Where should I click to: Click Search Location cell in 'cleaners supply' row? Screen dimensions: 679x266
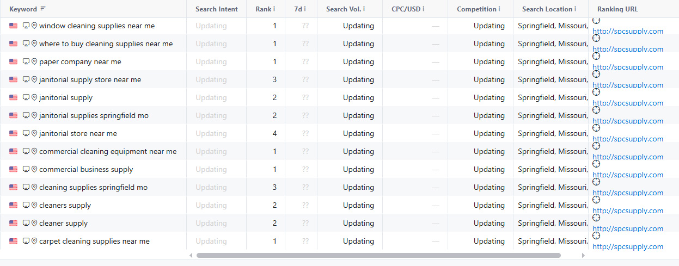coord(551,205)
